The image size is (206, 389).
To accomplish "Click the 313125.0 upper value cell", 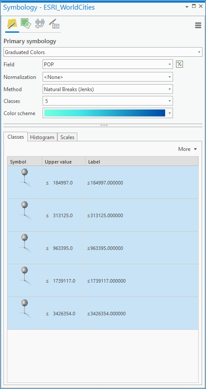I will pyautogui.click(x=63, y=215).
